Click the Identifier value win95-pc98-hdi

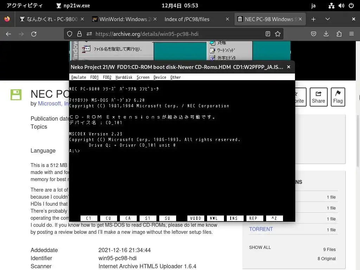pyautogui.click(x=117, y=258)
